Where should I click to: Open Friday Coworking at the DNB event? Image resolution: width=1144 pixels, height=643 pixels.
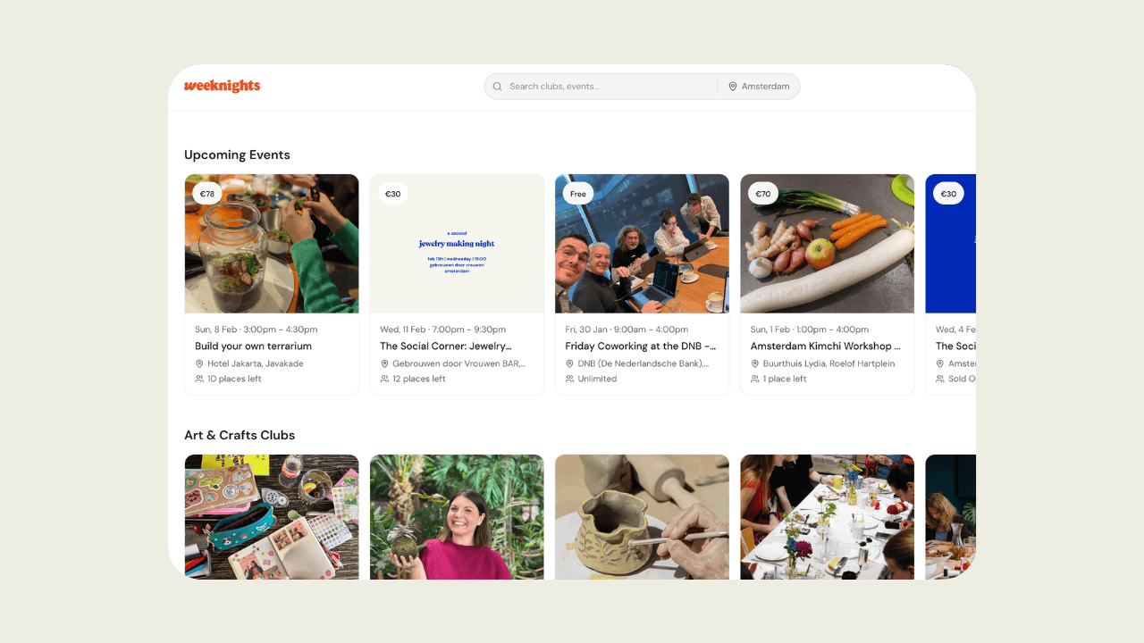(x=641, y=346)
